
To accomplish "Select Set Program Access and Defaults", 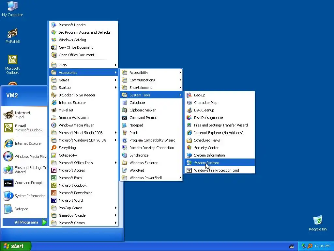I will tap(83, 32).
